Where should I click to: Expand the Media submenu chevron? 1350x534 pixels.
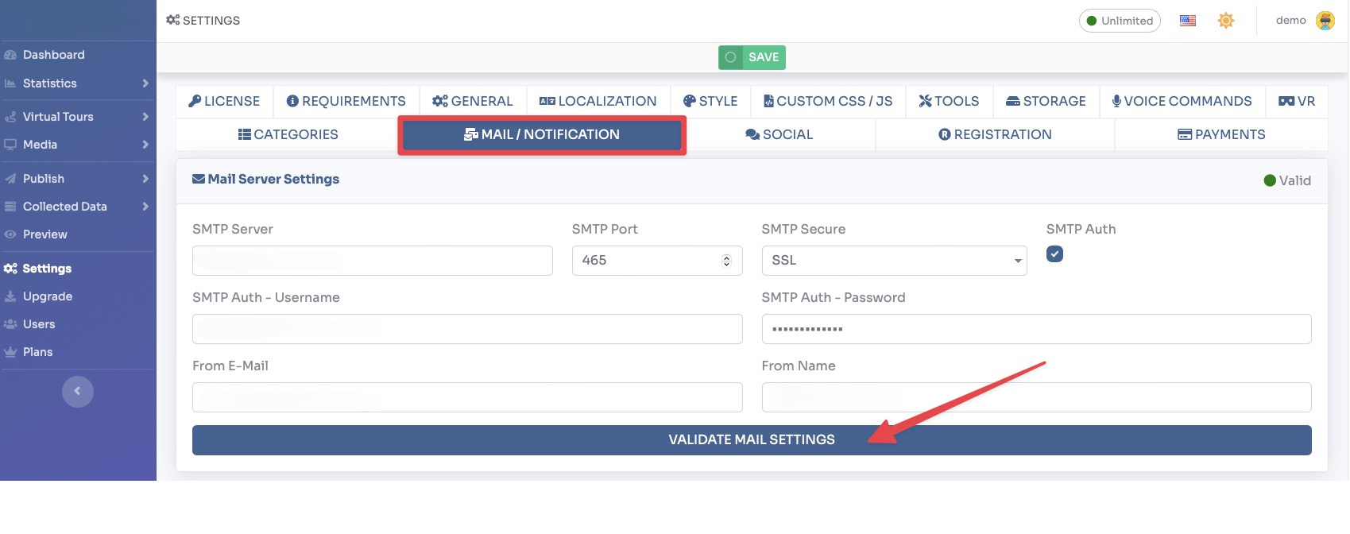(145, 145)
